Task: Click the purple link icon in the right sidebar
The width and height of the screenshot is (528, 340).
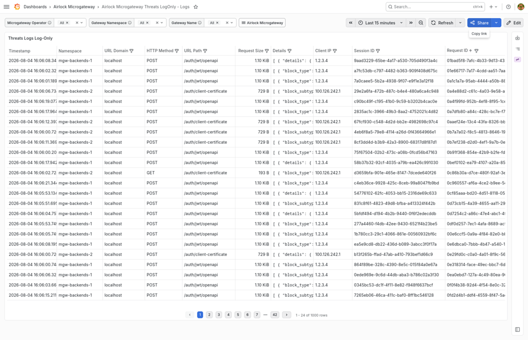Action: pyautogui.click(x=517, y=60)
